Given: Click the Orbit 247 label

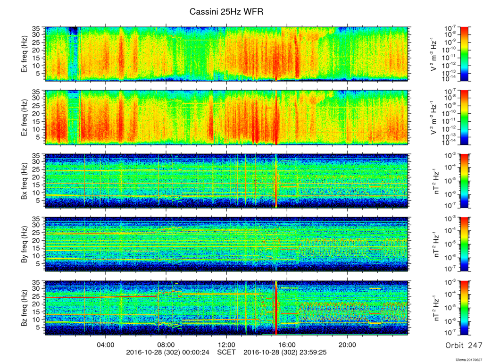Looking at the screenshot, I should 464,345.
